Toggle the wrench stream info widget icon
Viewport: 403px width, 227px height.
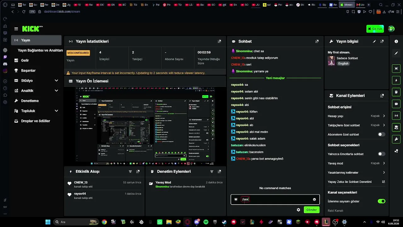pyautogui.click(x=396, y=139)
